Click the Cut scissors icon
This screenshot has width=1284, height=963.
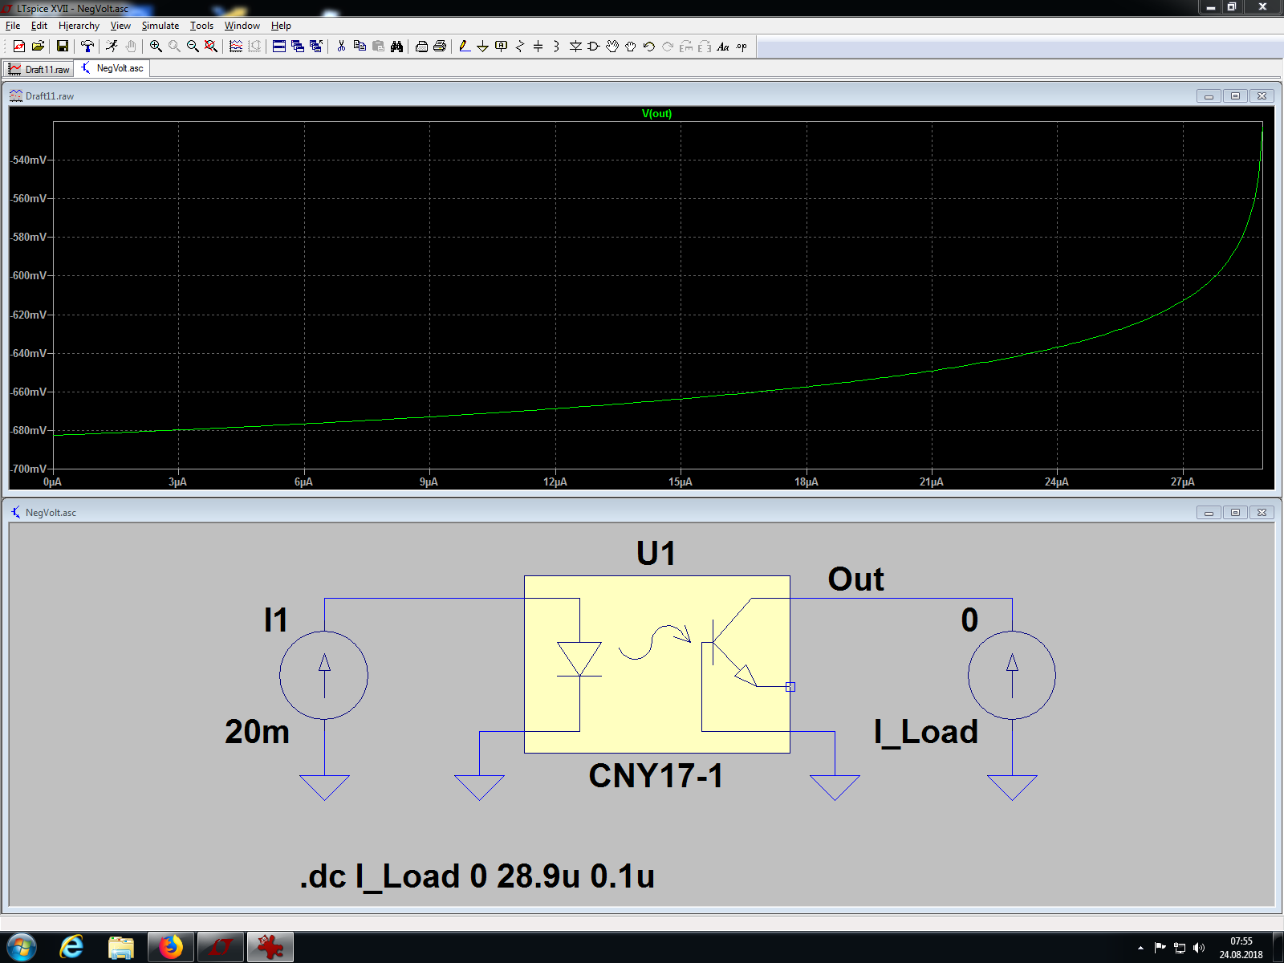[x=341, y=47]
